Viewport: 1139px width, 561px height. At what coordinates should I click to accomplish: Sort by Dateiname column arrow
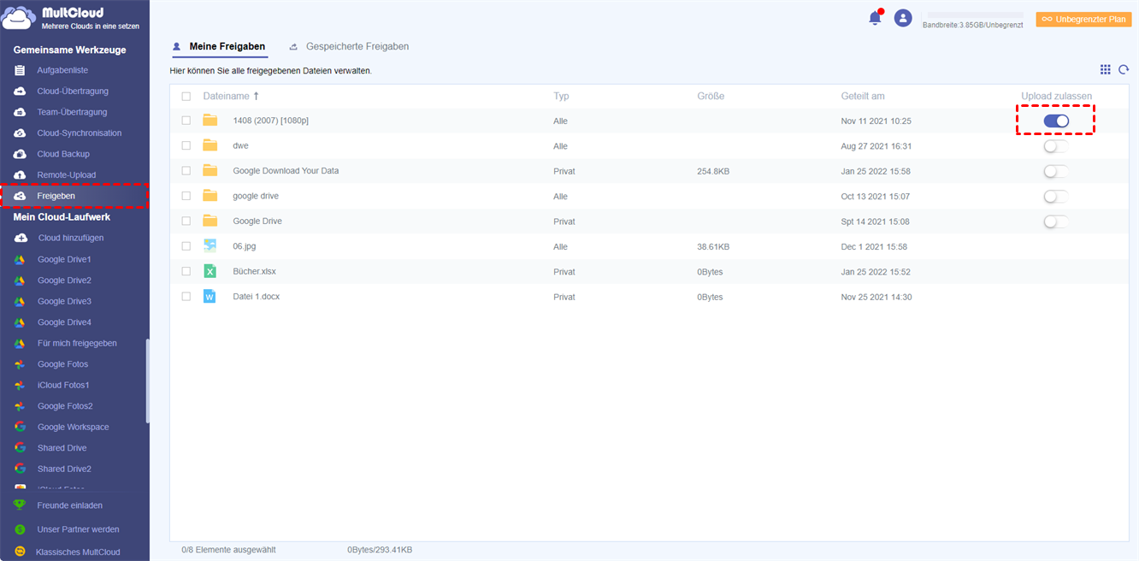click(x=257, y=96)
